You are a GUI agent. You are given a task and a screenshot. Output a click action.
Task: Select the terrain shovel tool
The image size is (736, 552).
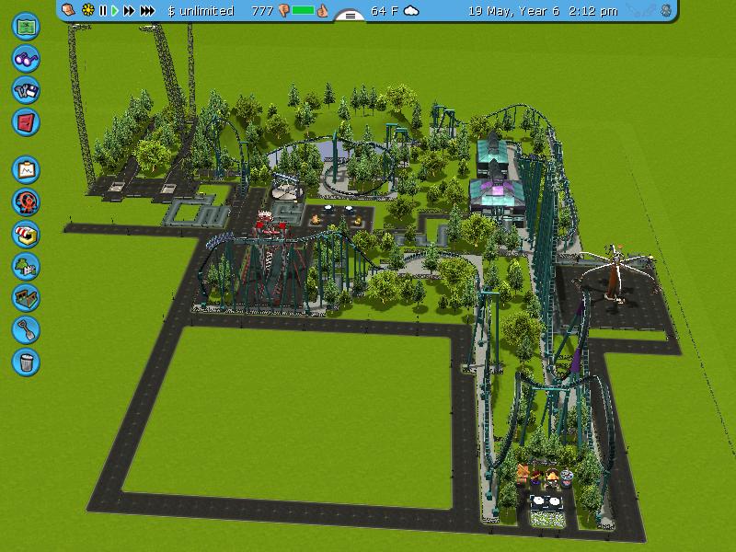pyautogui.click(x=26, y=329)
